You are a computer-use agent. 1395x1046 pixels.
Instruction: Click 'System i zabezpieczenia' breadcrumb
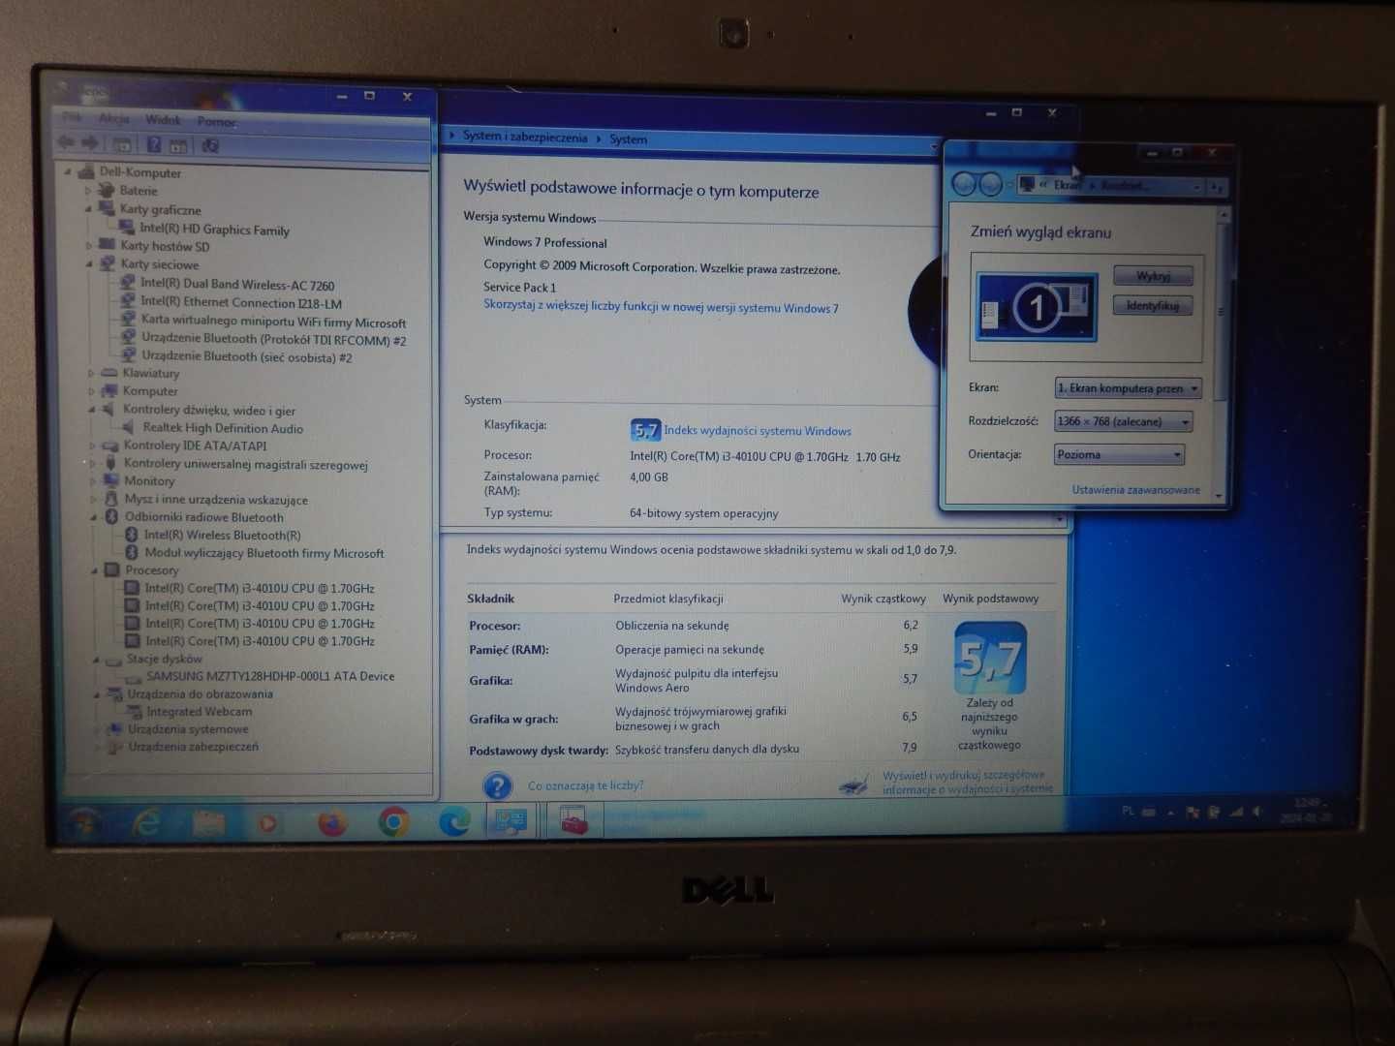coord(525,138)
